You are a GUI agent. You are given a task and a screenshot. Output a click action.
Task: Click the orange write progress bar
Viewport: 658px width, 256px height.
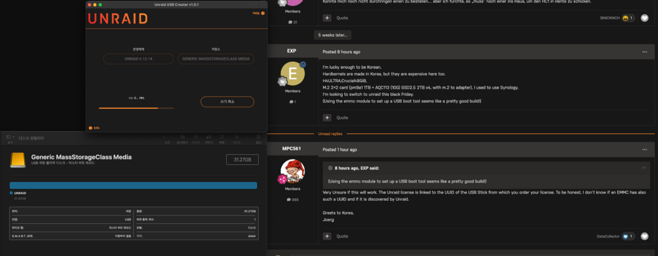(x=136, y=108)
